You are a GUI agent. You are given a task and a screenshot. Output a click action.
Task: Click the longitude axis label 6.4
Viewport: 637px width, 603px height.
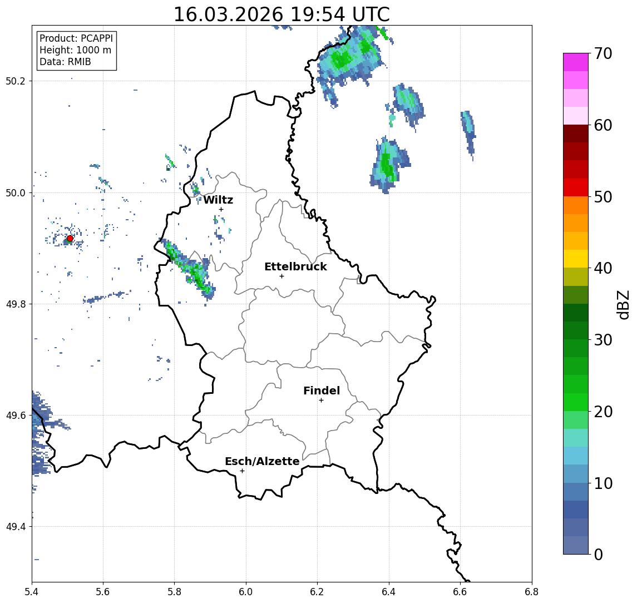(x=389, y=592)
